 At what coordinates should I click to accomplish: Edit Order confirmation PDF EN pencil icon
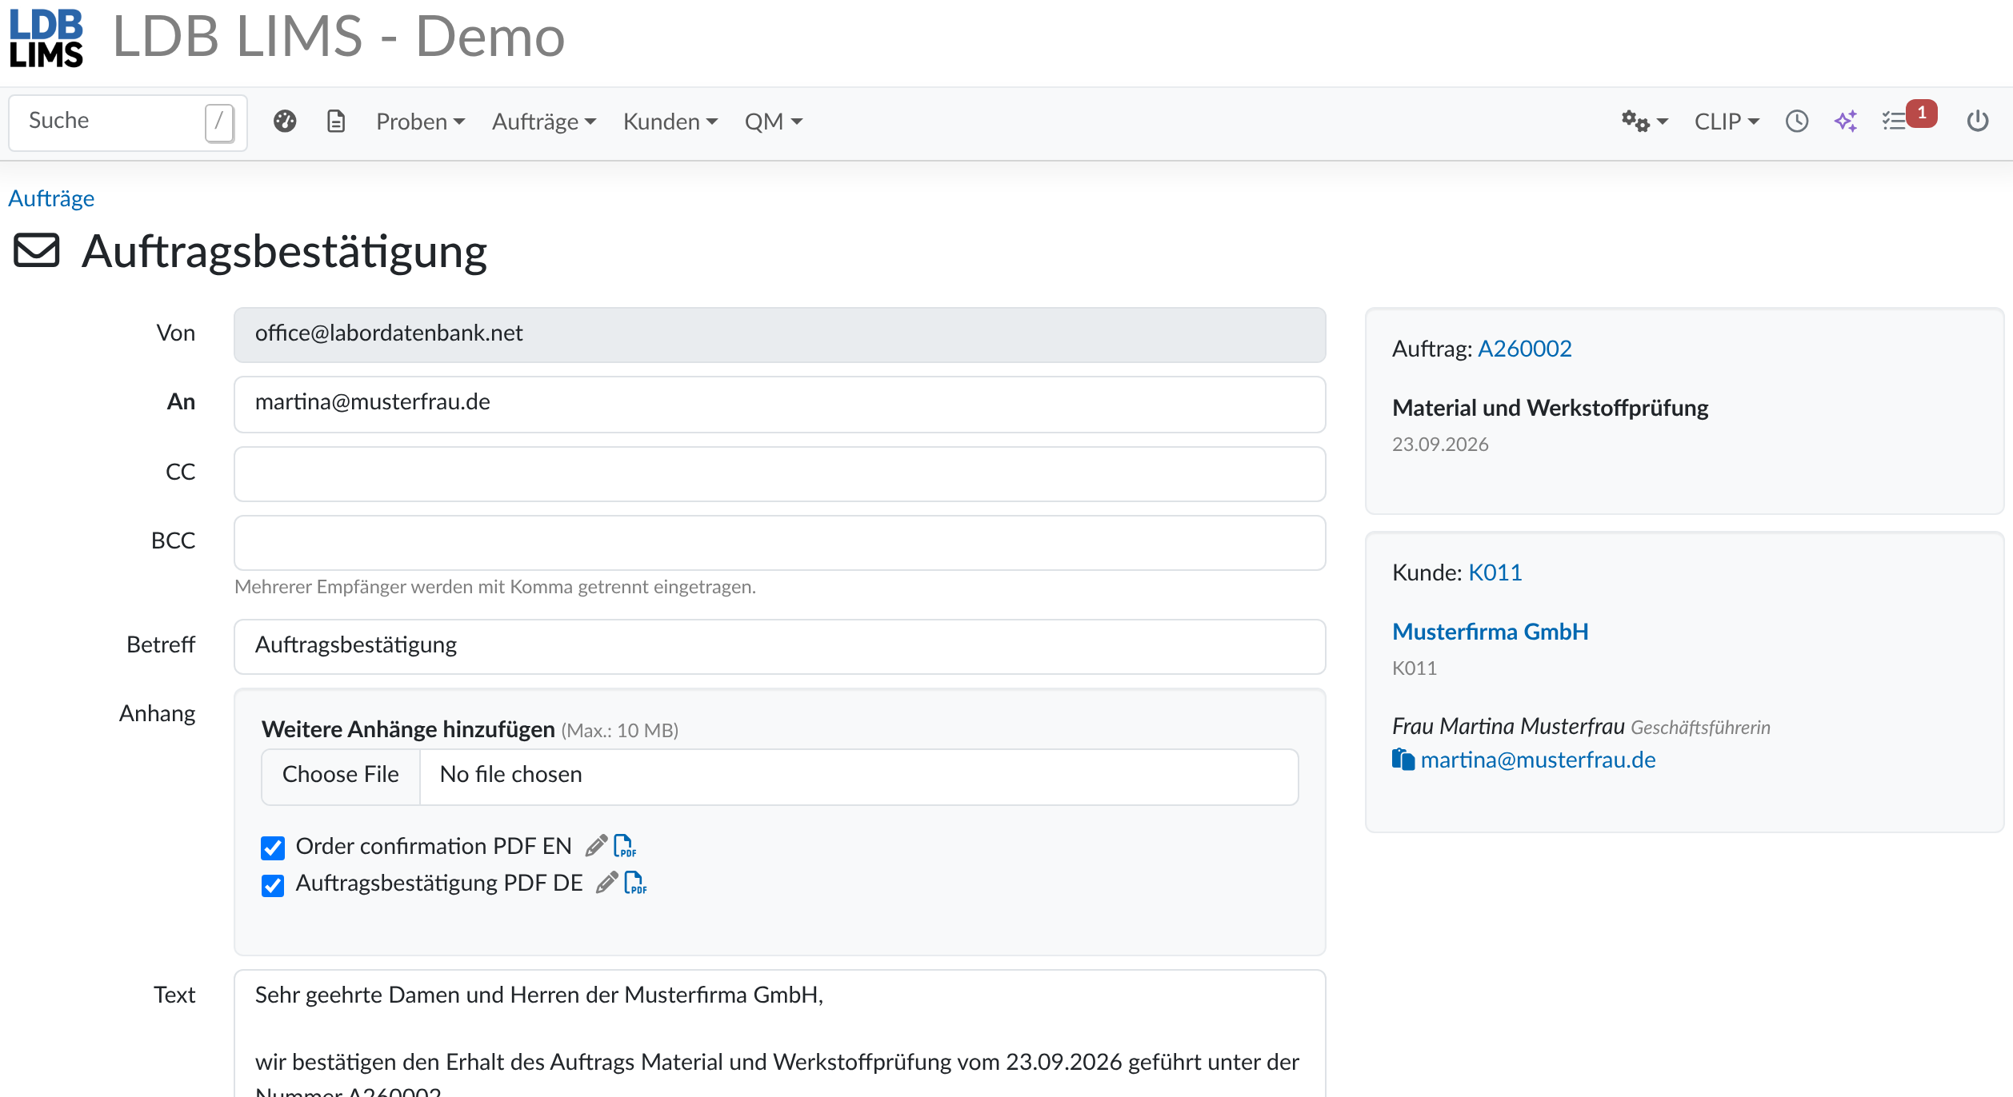click(x=596, y=846)
